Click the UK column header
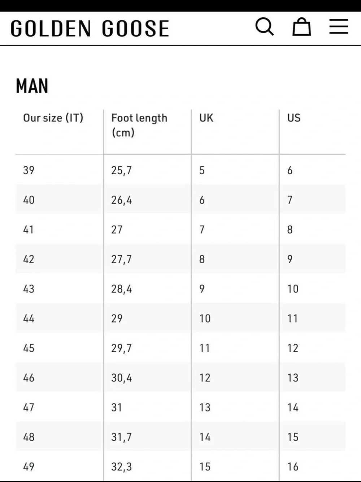361x482 pixels. (206, 118)
